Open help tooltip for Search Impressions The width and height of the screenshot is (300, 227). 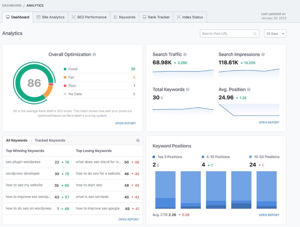(263, 54)
